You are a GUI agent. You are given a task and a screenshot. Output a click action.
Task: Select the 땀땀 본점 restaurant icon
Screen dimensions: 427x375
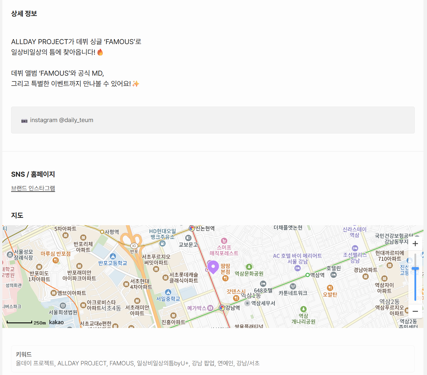coord(225,278)
